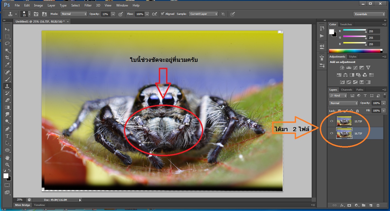
Task: Add a Brightness/Contrast adjustment
Action: (342, 68)
